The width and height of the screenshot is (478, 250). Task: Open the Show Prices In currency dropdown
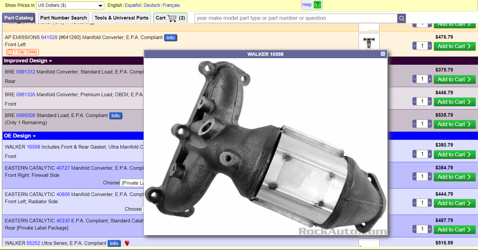click(x=70, y=6)
